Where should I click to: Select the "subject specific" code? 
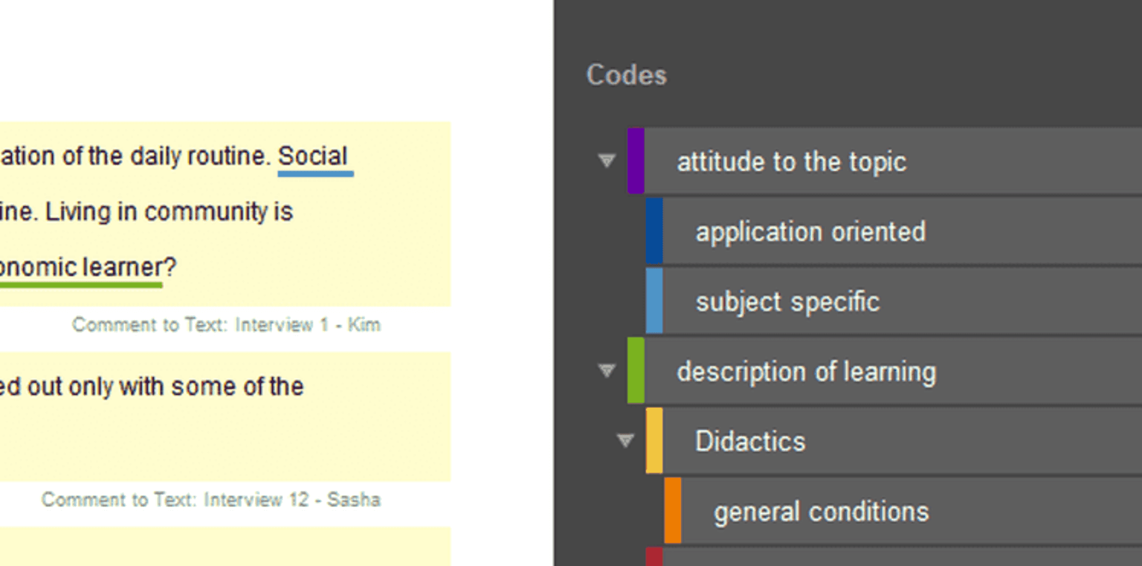(x=788, y=301)
